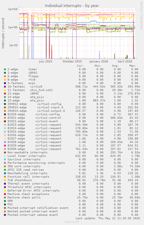144x225 pixels.
Task: Click the 'Last update' timestamp text
Action: coord(108,218)
